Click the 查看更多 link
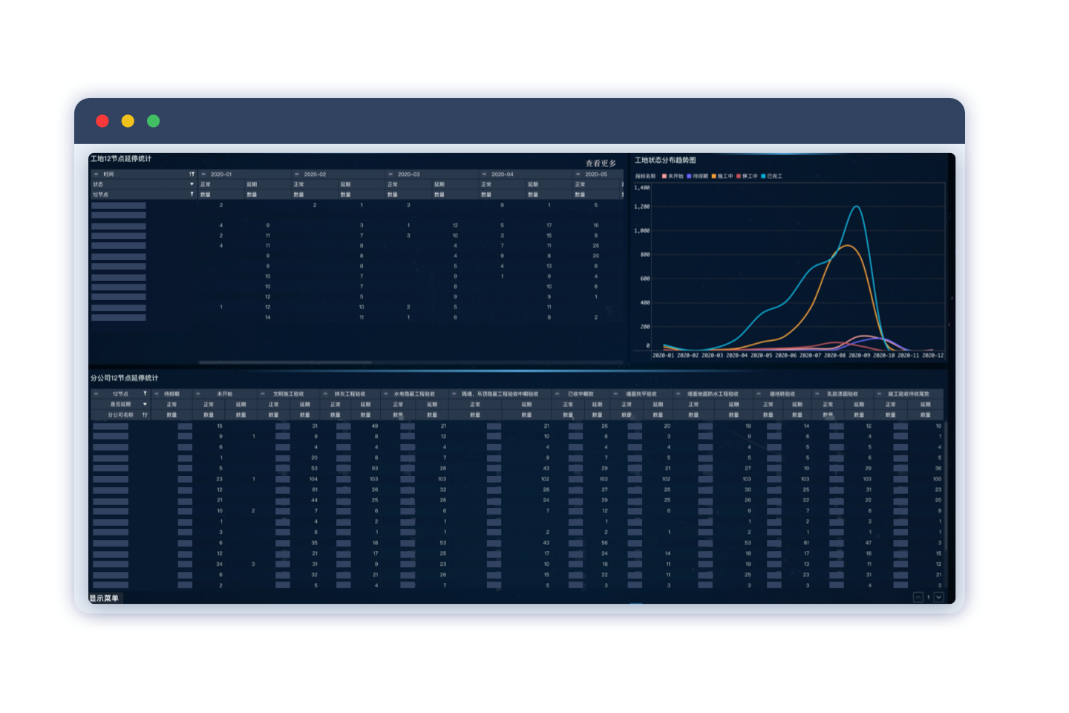 coord(601,163)
